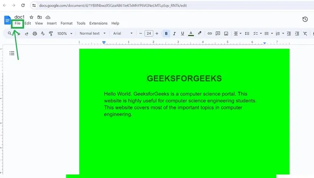This screenshot has height=178, width=314.
Task: Open the Help menu
Action: click(115, 23)
